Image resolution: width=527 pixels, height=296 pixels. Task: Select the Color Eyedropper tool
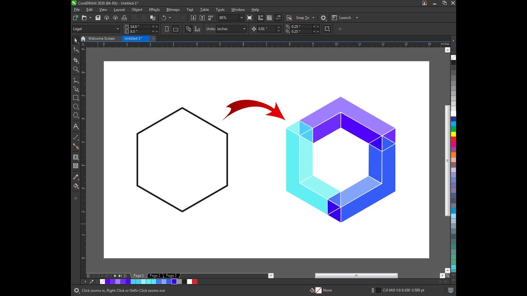click(76, 177)
